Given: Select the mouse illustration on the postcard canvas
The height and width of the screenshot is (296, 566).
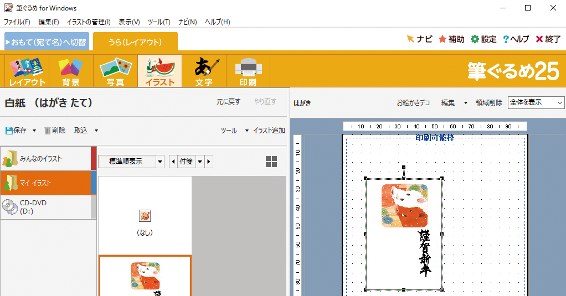Looking at the screenshot, I should 404,205.
